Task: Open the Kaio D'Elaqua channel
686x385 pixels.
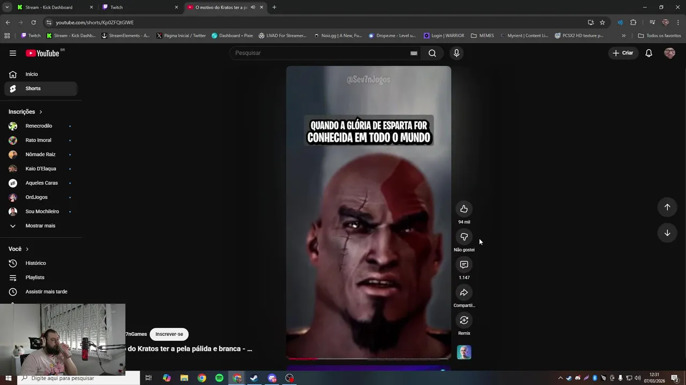Action: tap(40, 169)
